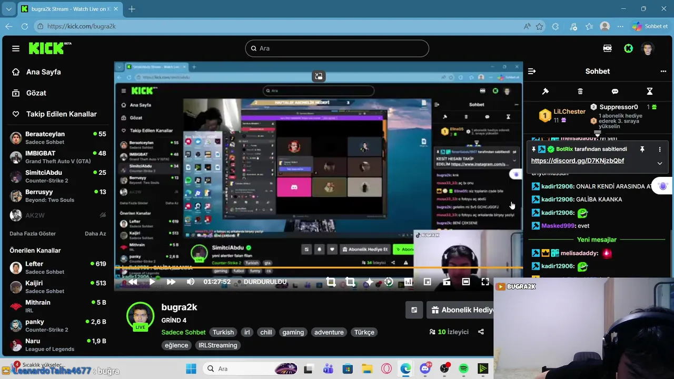Screen dimensions: 674x379
Task: Toggle theater mode in player
Action: click(466, 282)
